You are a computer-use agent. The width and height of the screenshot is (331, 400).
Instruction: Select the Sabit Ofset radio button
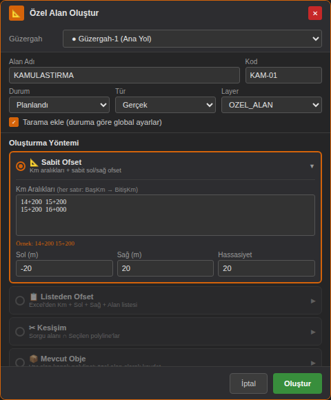(x=21, y=166)
